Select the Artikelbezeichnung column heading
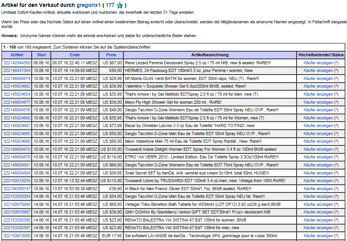The image size is (347, 241). (x=210, y=55)
